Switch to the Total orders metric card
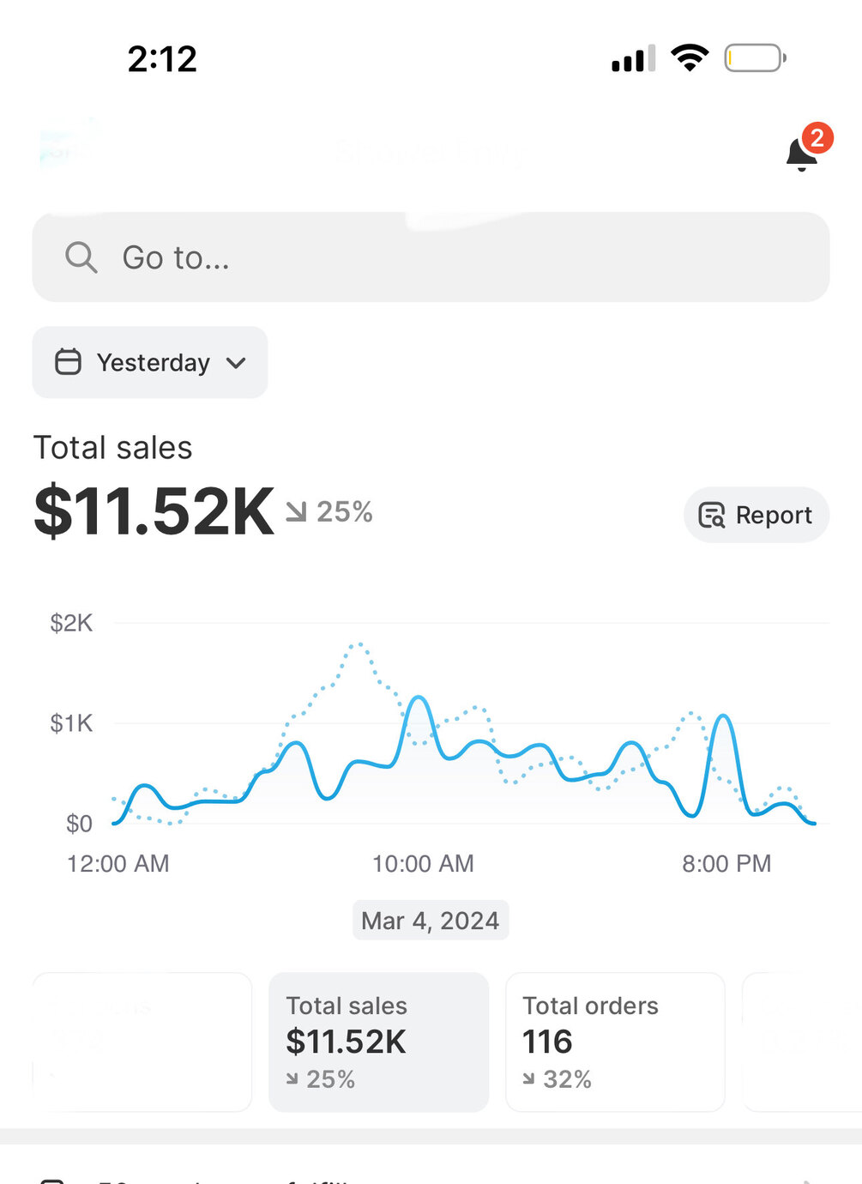The image size is (862, 1184). 615,1042
